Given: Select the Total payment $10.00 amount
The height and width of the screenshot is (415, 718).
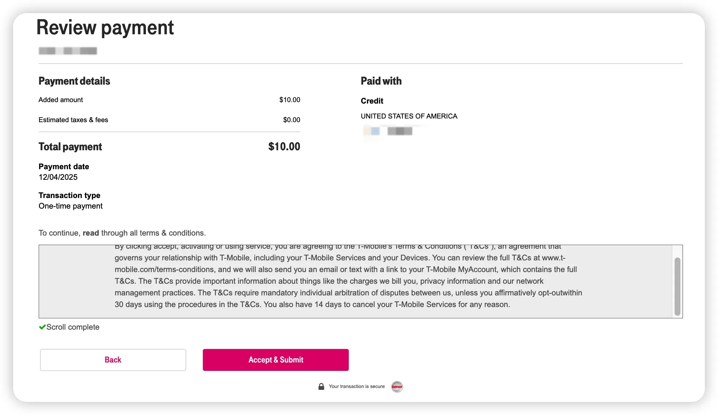Looking at the screenshot, I should tap(284, 147).
